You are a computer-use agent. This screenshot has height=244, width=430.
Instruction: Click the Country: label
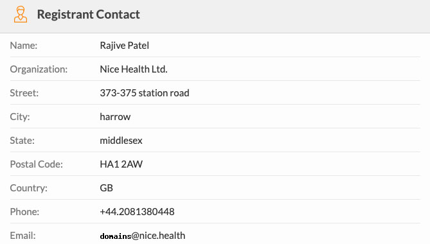coord(28,188)
